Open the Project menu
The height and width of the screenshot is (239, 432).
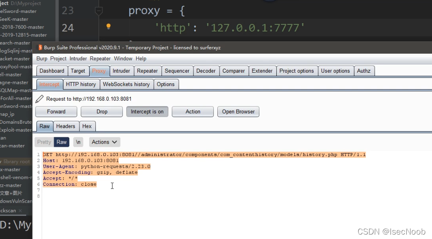[x=58, y=59]
